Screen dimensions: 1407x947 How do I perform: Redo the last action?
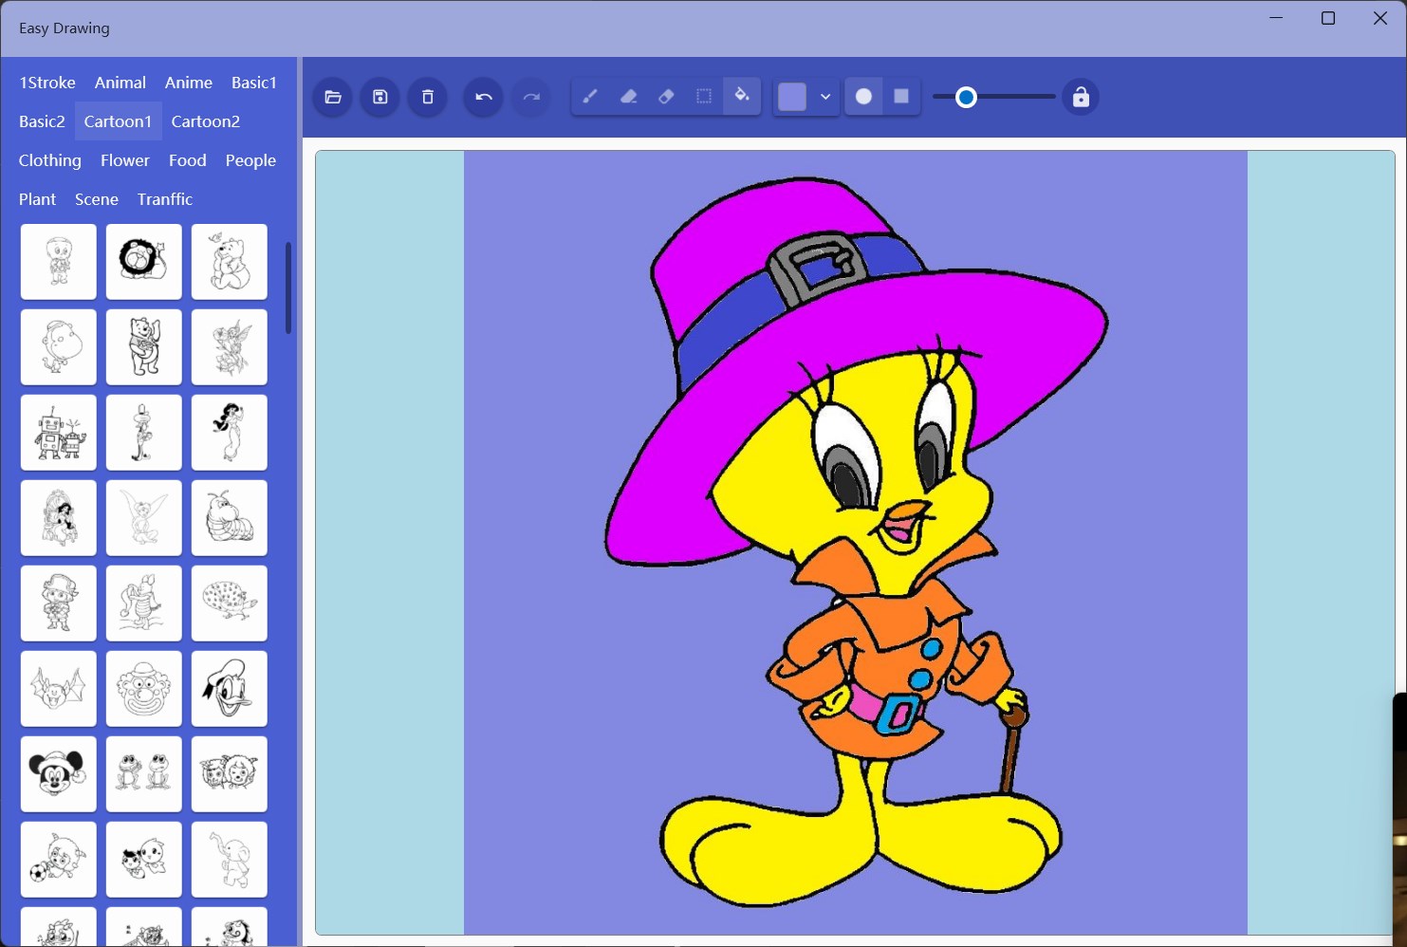[530, 96]
